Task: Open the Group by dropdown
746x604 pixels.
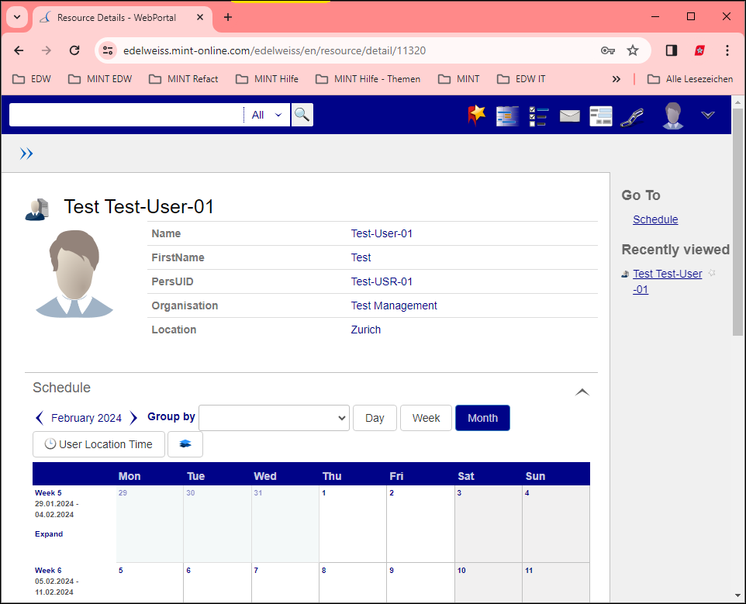Action: [274, 418]
